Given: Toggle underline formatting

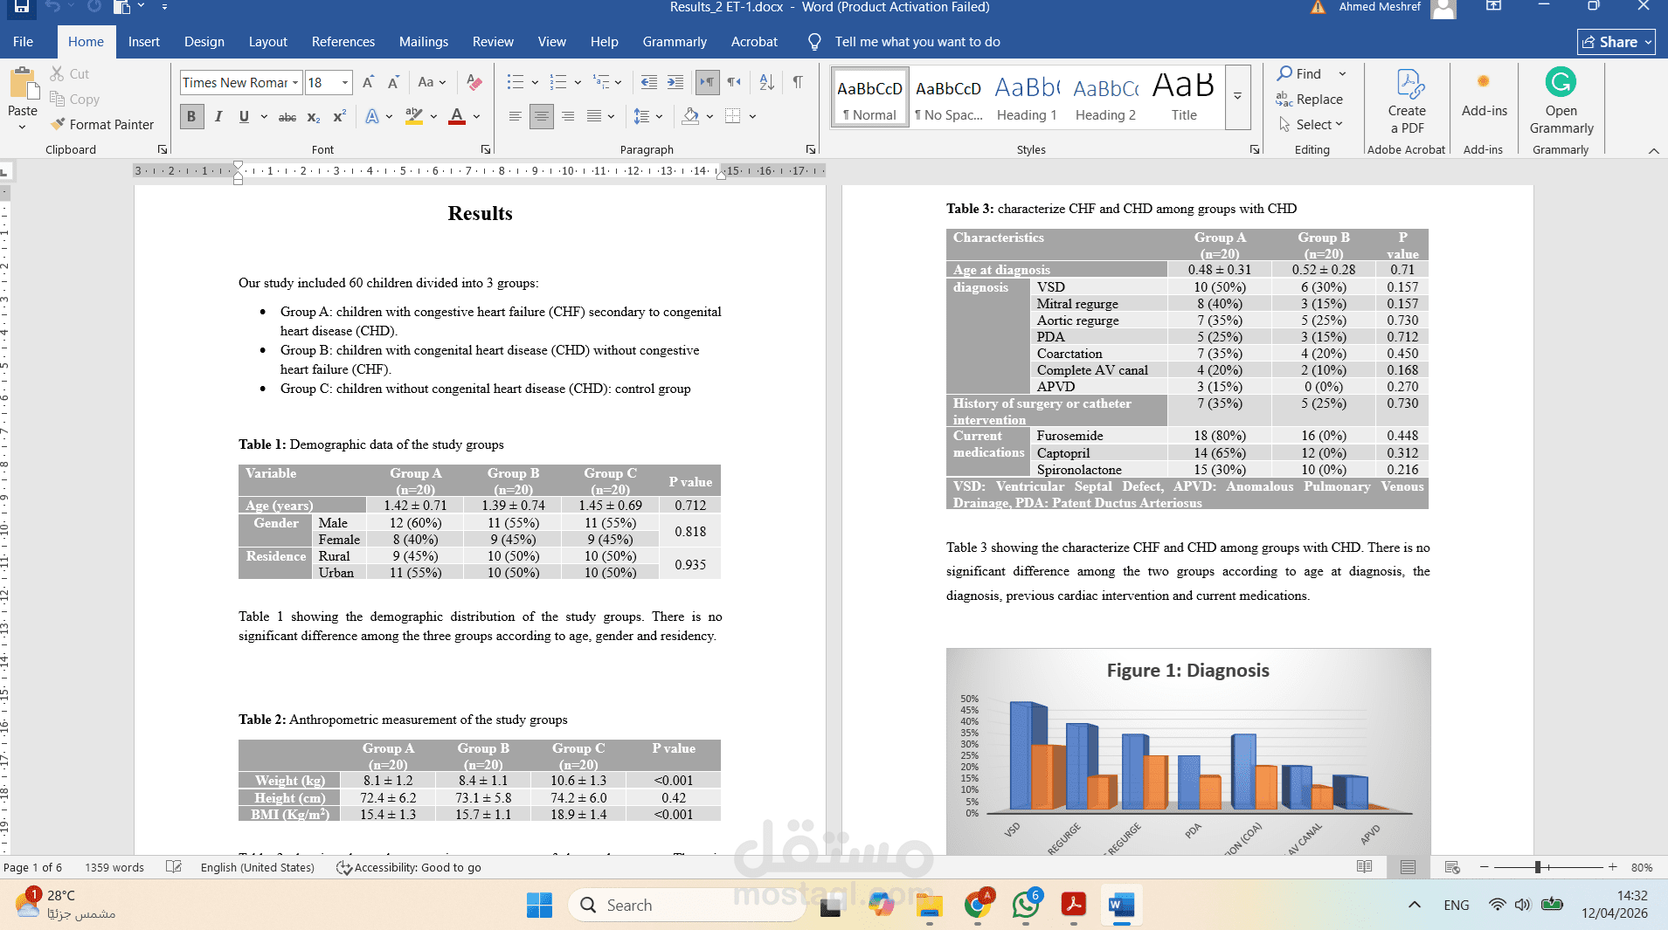Looking at the screenshot, I should click(244, 116).
